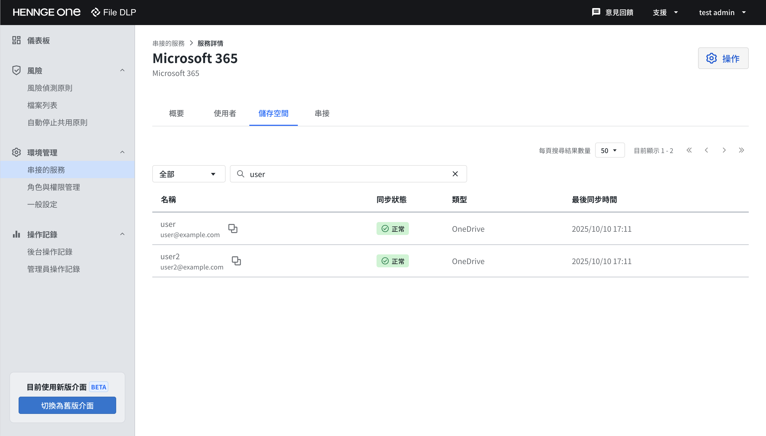Click the 類型 column header
This screenshot has width=766, height=436.
[x=459, y=200]
